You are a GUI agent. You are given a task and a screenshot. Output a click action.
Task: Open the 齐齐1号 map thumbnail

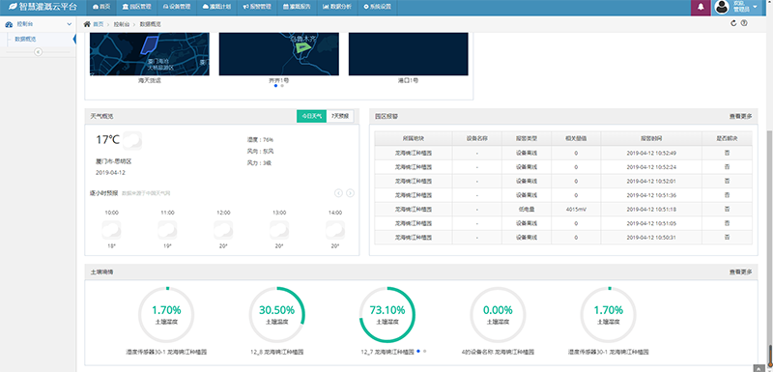pyautogui.click(x=279, y=54)
